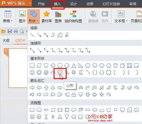Click the 超链接 hyperlink button
This screenshot has height=124, width=142.
[x=93, y=17]
